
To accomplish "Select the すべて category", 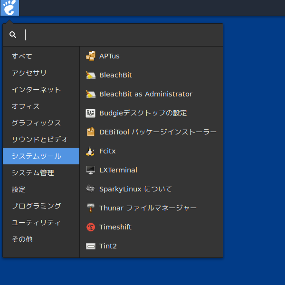I will [x=41, y=57].
